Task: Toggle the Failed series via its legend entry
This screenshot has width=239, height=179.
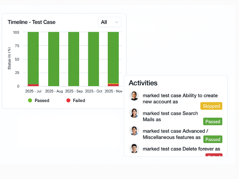Action: click(x=75, y=101)
